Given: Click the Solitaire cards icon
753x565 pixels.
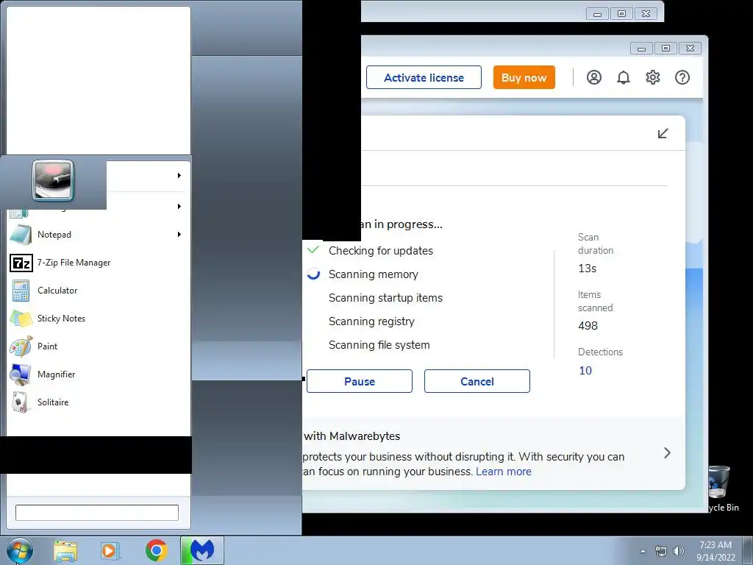Looking at the screenshot, I should tap(21, 402).
